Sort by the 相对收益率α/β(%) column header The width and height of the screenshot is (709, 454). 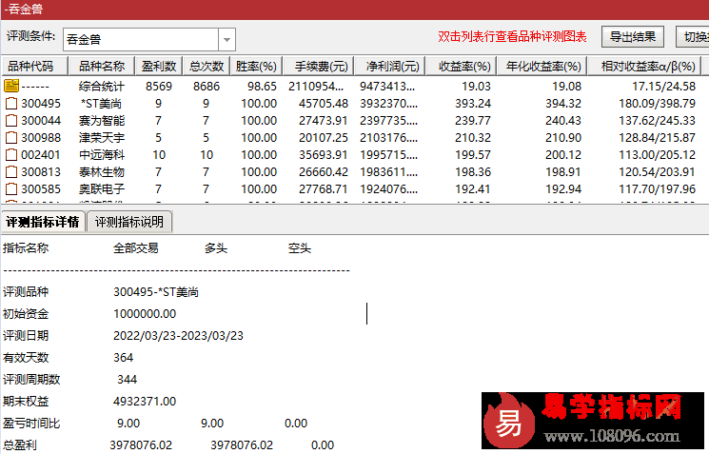(644, 67)
